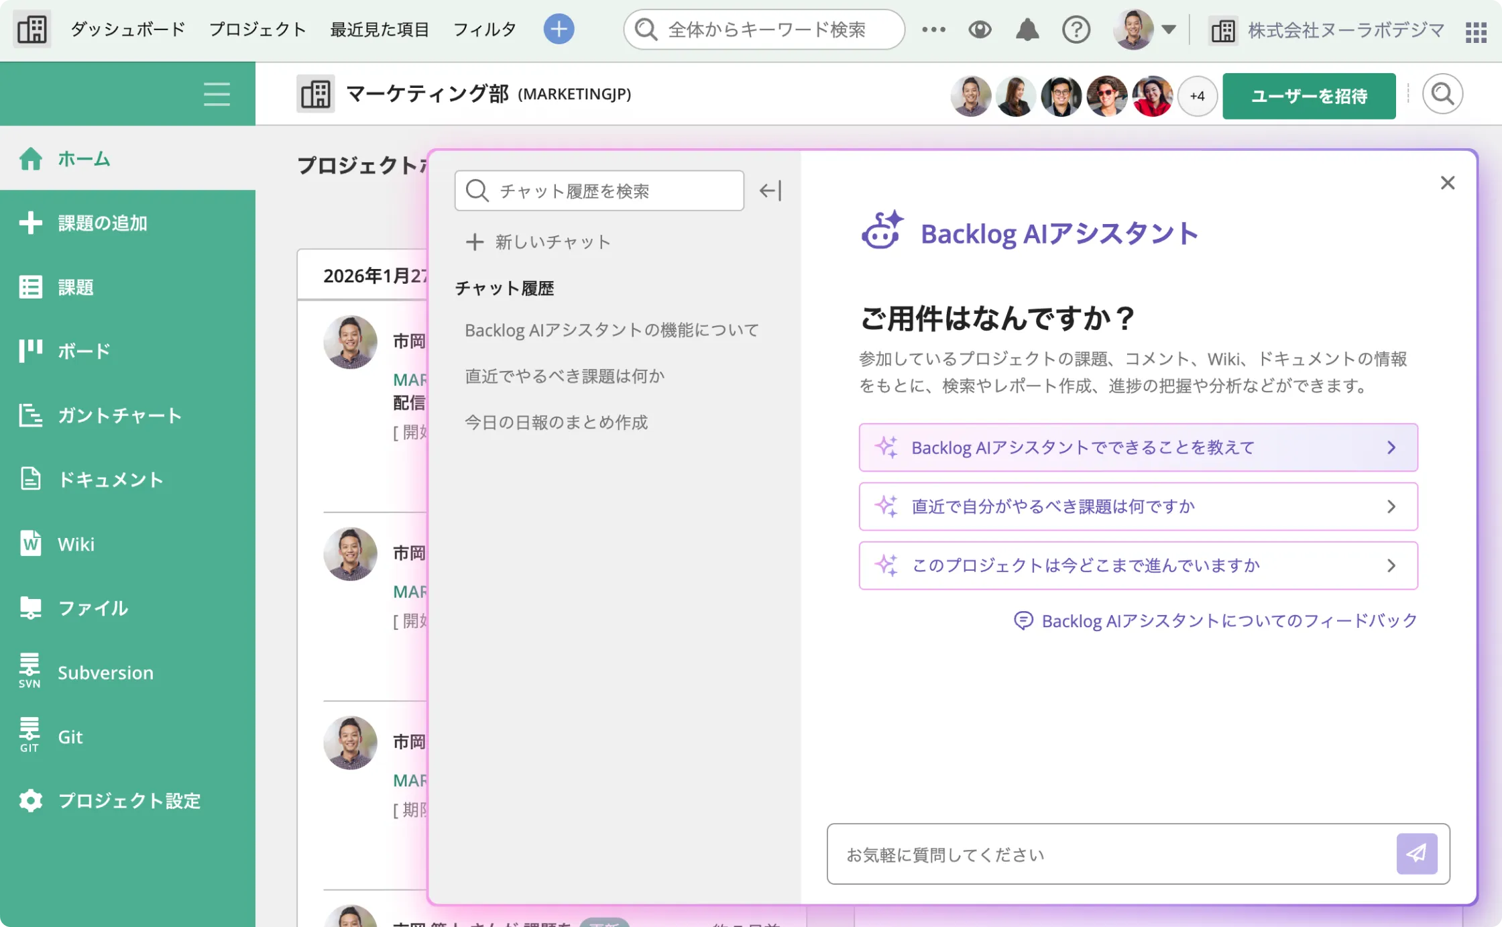Collapse the chat history panel
The width and height of the screenshot is (1502, 927).
coord(770,190)
